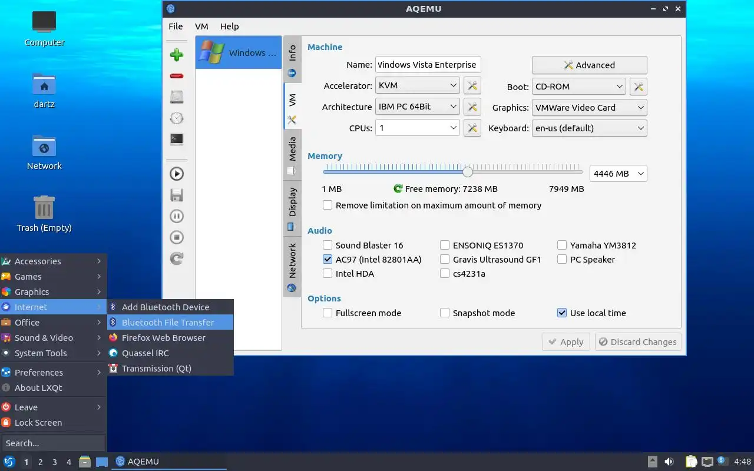Image resolution: width=754 pixels, height=471 pixels.
Task: Click the Apply button
Action: 566,342
